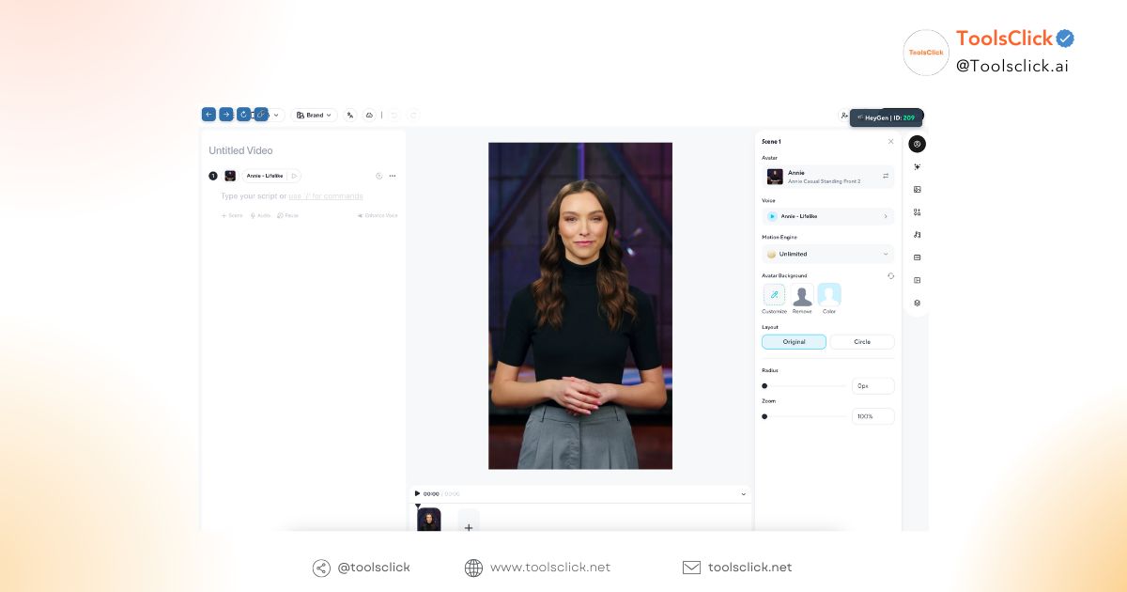Select the Circle layout option
The height and width of the screenshot is (592, 1127).
click(x=862, y=342)
